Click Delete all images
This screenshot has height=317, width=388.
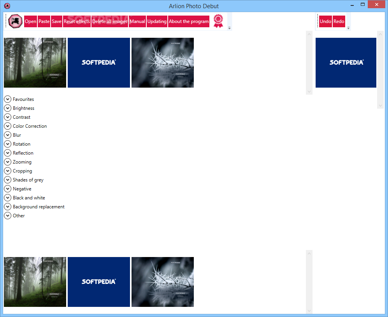(110, 21)
